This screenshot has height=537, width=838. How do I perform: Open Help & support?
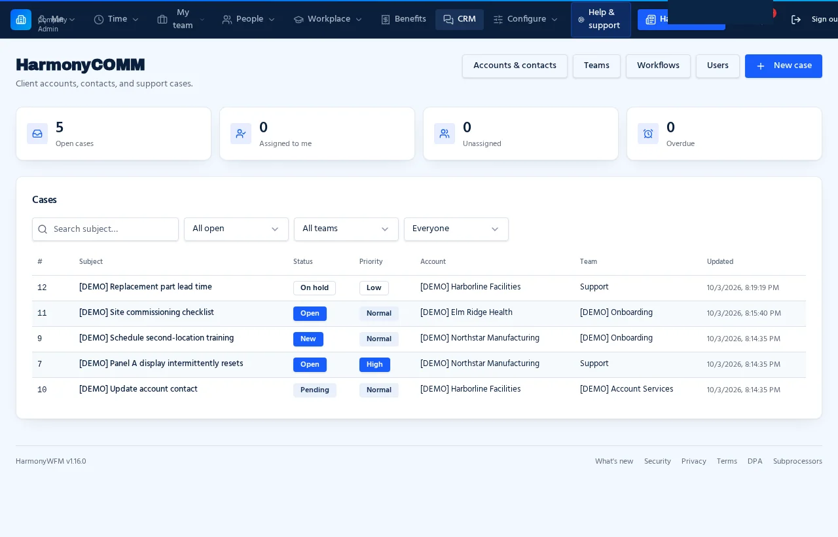click(x=601, y=20)
